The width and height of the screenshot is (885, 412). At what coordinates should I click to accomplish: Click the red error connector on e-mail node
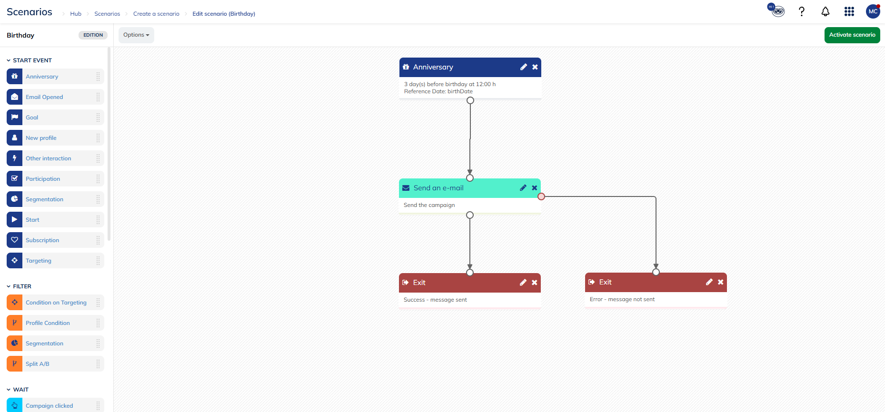(x=541, y=196)
